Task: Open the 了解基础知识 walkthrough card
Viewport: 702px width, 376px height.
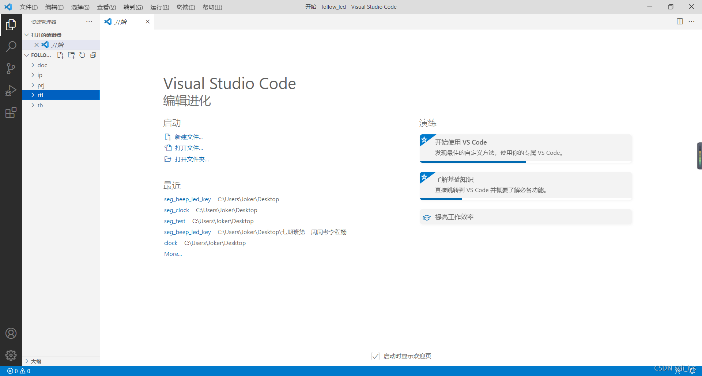Action: tap(526, 186)
